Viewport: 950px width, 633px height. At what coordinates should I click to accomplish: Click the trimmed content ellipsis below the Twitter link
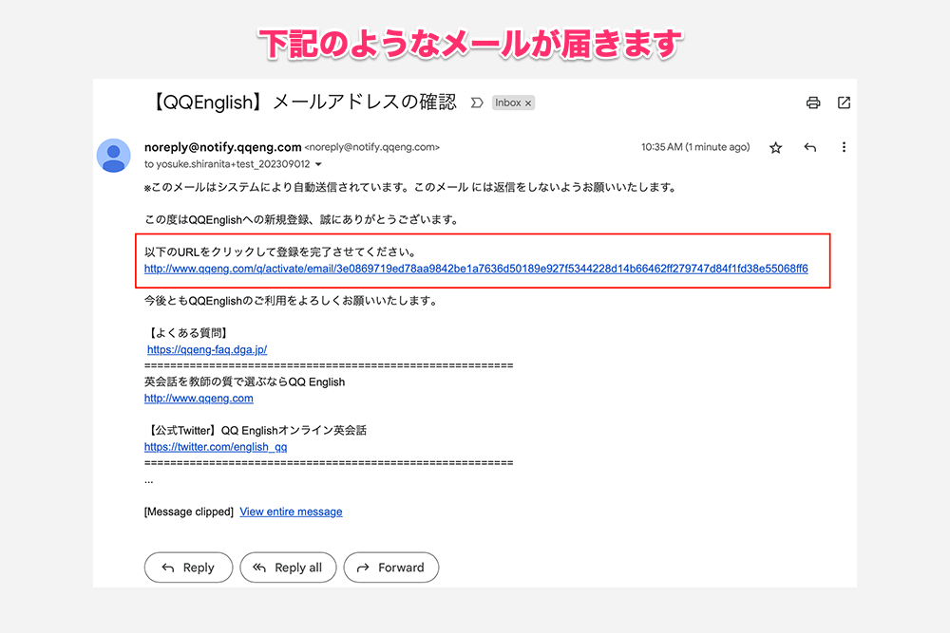click(149, 482)
